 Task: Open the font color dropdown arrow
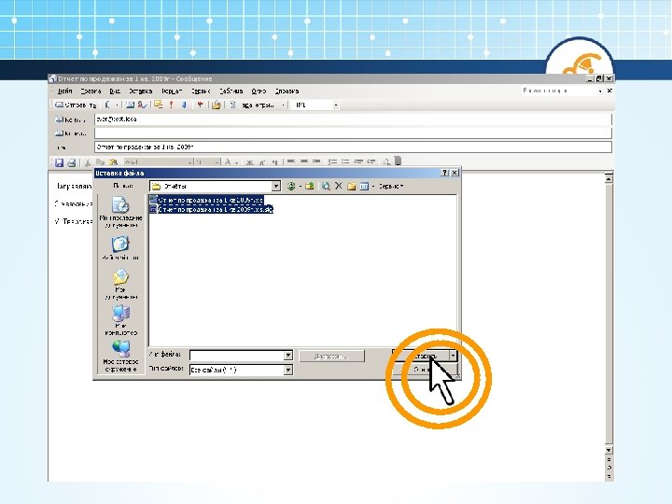(236, 162)
